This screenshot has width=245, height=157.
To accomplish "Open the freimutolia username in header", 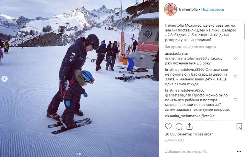I will click(188, 9).
